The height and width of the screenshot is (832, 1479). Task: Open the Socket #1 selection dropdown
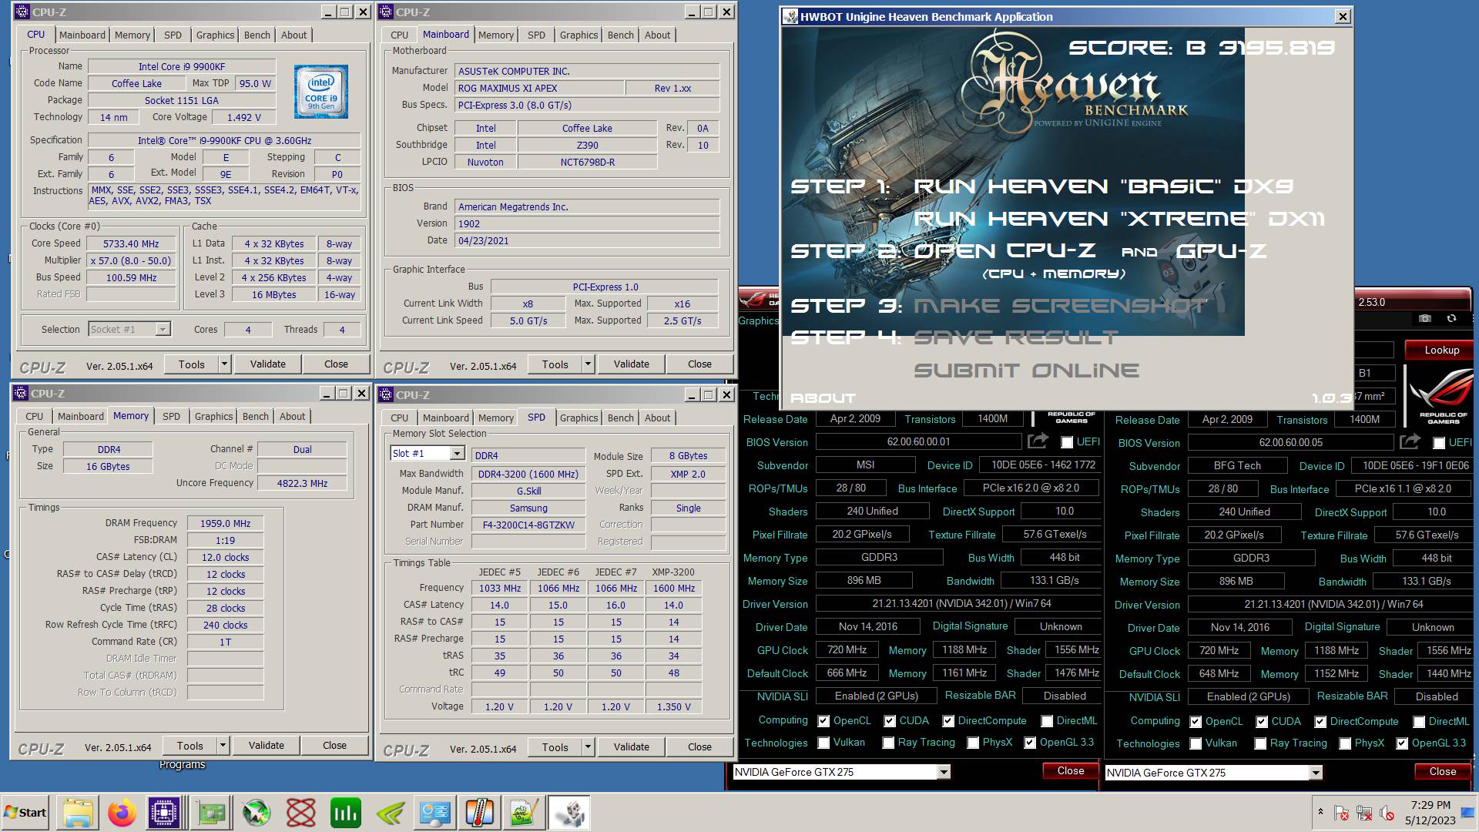[163, 330]
